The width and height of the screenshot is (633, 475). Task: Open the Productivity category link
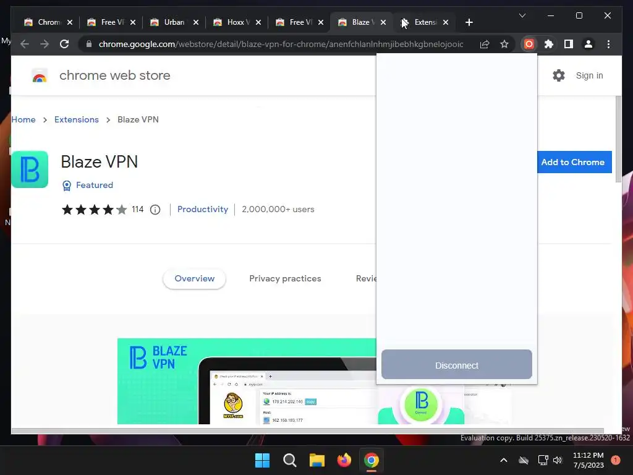coord(203,209)
